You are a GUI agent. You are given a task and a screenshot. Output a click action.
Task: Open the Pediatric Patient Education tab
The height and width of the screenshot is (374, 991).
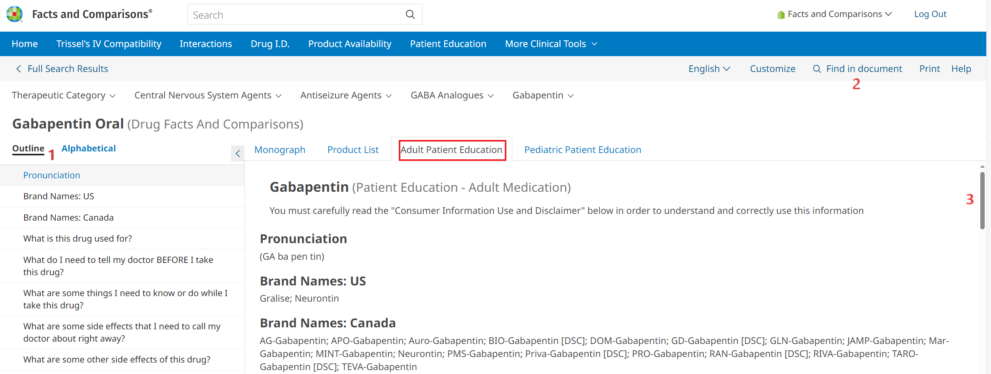click(582, 150)
